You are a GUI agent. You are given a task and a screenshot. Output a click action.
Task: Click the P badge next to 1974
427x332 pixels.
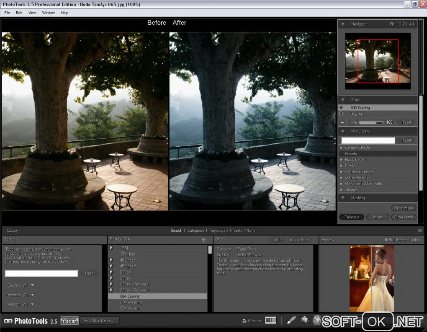(111, 248)
